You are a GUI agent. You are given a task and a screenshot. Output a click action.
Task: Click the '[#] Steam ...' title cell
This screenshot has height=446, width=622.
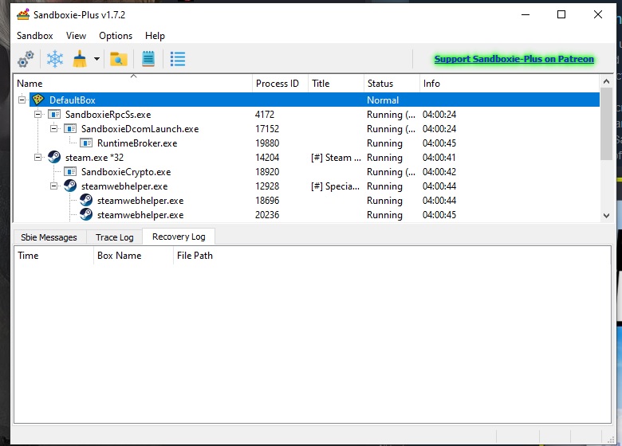coord(336,157)
